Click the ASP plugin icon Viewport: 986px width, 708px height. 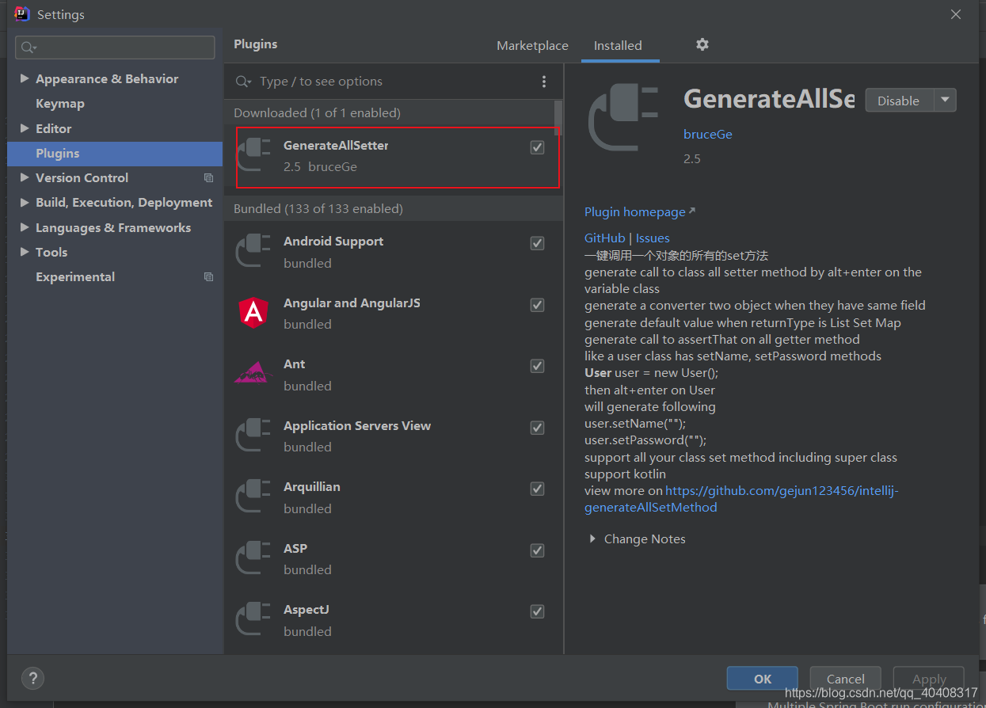point(254,558)
